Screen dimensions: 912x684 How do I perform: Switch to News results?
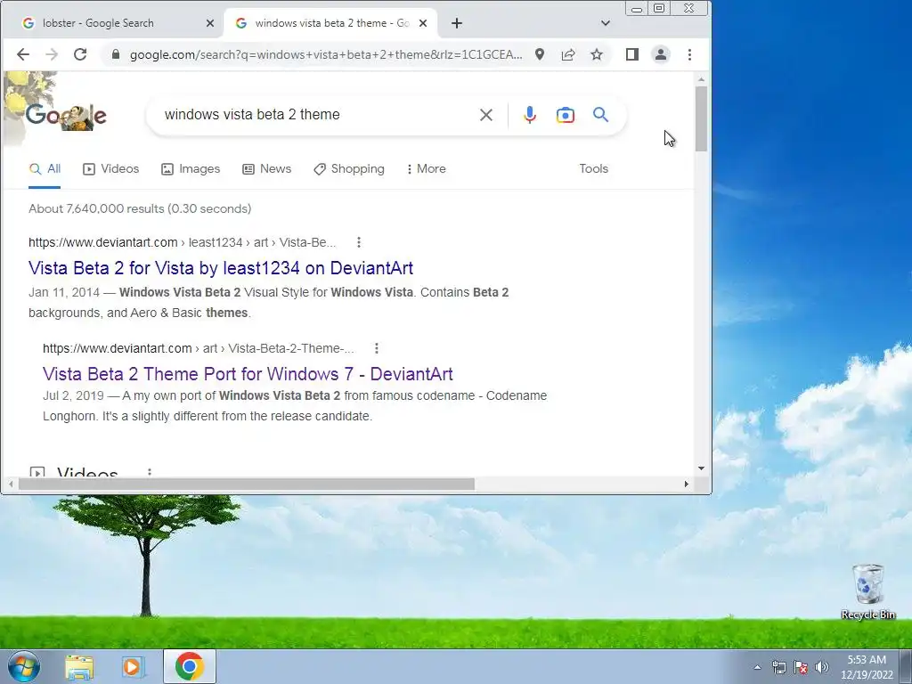click(x=267, y=168)
